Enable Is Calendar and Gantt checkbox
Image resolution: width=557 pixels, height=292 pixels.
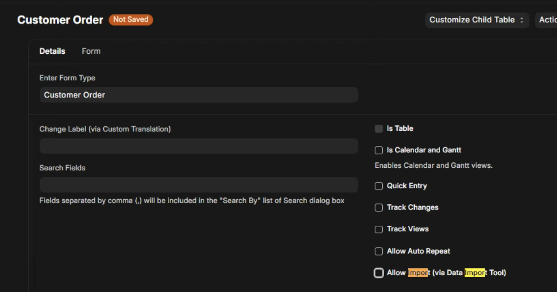tap(379, 150)
